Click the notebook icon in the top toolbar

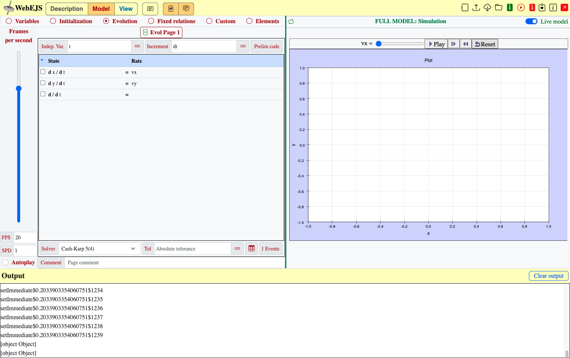tap(465, 7)
